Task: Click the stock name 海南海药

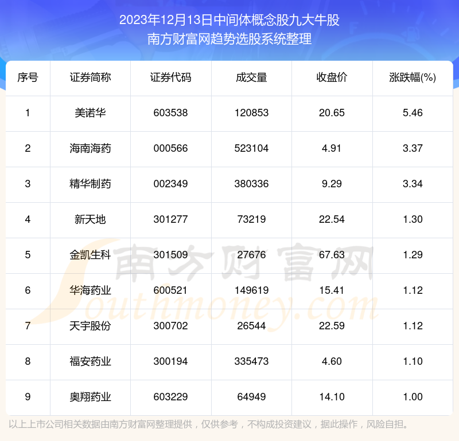Action: point(90,148)
